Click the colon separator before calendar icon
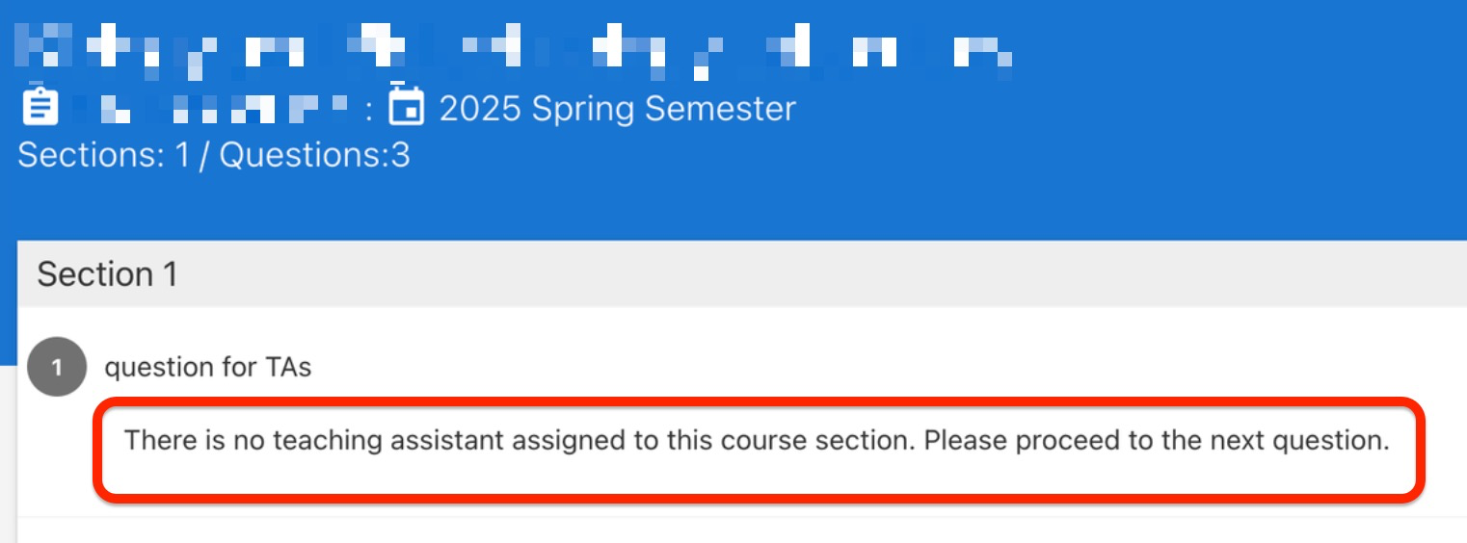Screen dimensions: 1467x543 click(368, 111)
